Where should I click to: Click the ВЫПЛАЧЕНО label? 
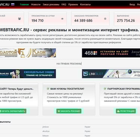click(x=123, y=16)
